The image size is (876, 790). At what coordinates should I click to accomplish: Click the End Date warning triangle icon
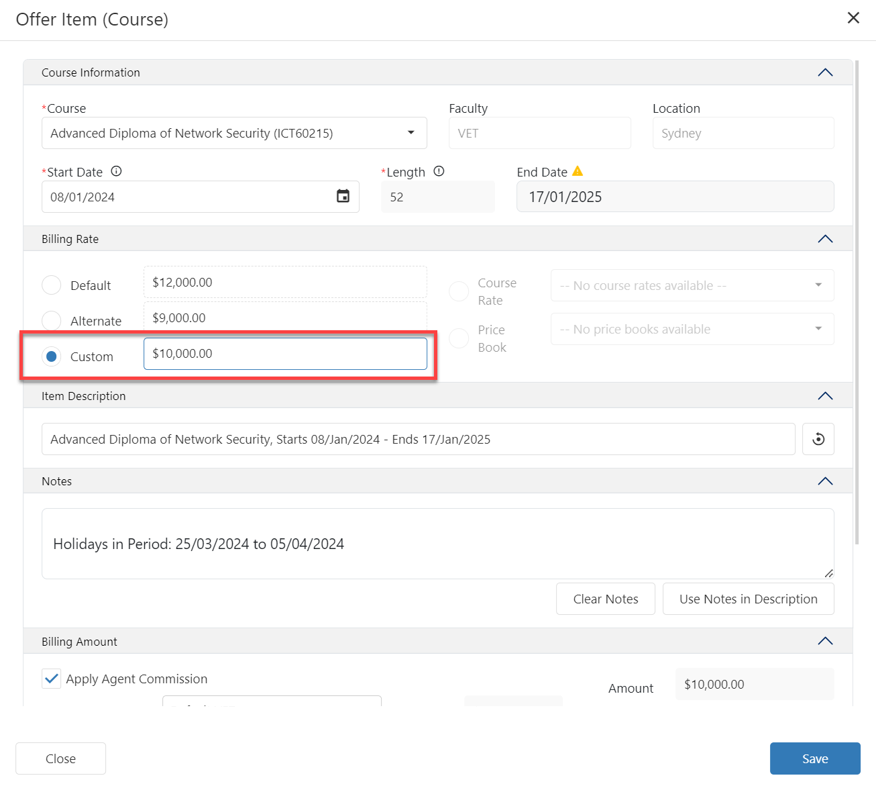[x=578, y=171]
